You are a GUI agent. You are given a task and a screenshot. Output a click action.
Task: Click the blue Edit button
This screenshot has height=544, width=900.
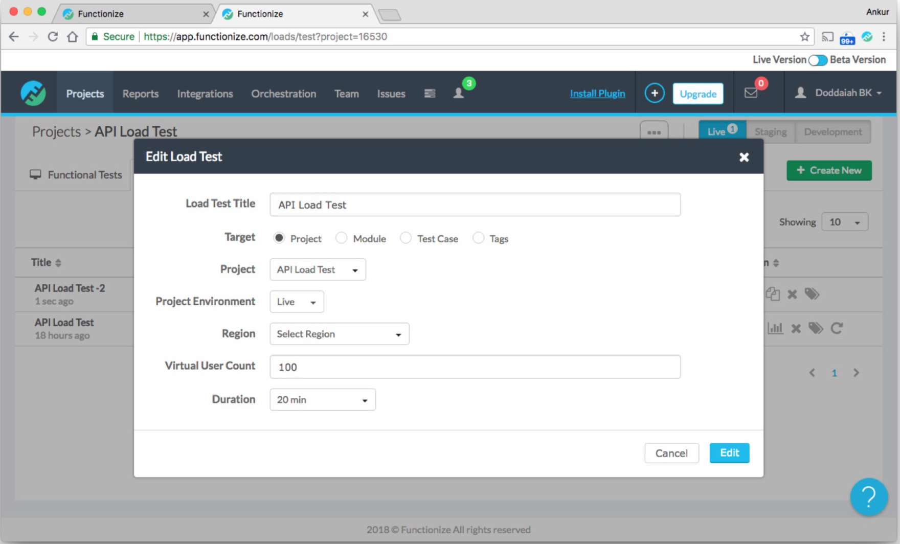pyautogui.click(x=729, y=453)
